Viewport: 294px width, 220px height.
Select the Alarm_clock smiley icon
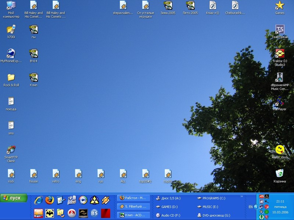280,150
